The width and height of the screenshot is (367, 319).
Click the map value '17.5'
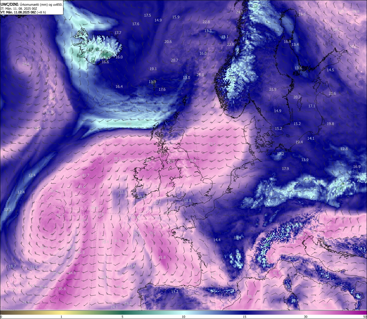click(147, 15)
